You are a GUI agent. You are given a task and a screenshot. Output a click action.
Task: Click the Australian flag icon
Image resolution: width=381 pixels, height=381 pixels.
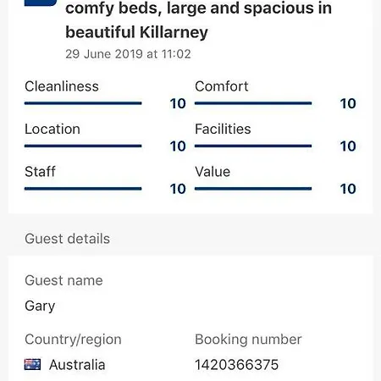pyautogui.click(x=32, y=364)
